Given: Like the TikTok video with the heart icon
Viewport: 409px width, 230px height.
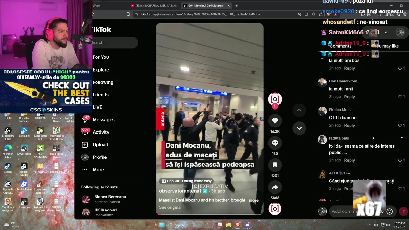Looking at the screenshot, I should pos(275,121).
